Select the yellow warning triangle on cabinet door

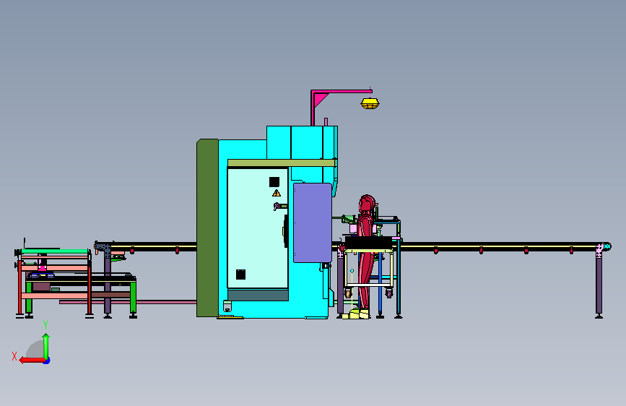coord(277,194)
